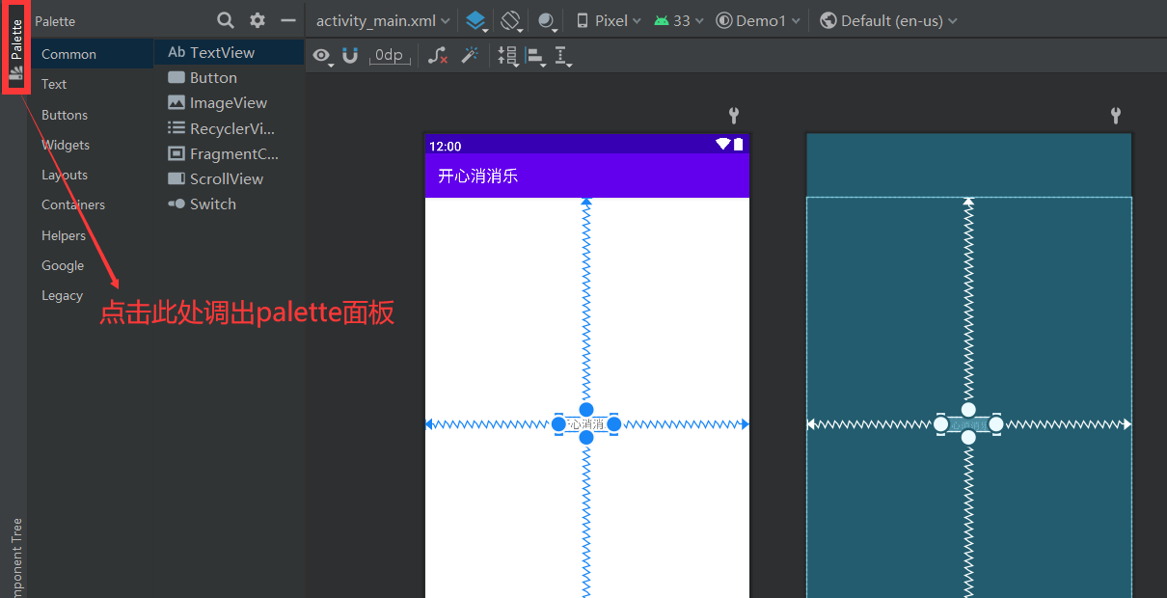1167x598 pixels.
Task: Click top constraint handle of design TextView
Action: tap(586, 410)
